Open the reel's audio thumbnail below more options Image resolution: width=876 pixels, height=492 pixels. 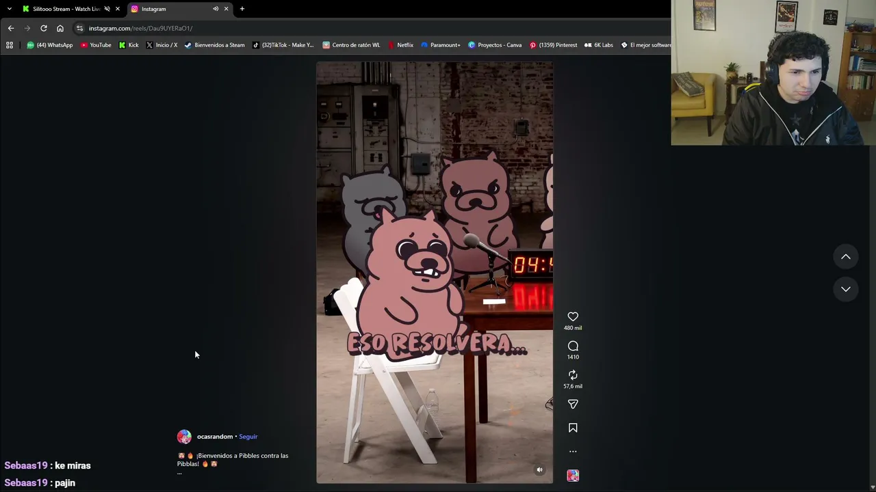click(573, 476)
